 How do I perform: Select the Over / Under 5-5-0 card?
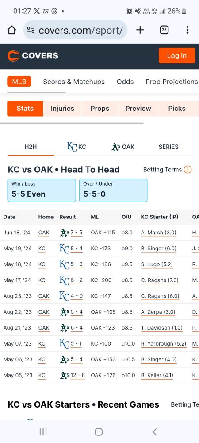(x=113, y=190)
